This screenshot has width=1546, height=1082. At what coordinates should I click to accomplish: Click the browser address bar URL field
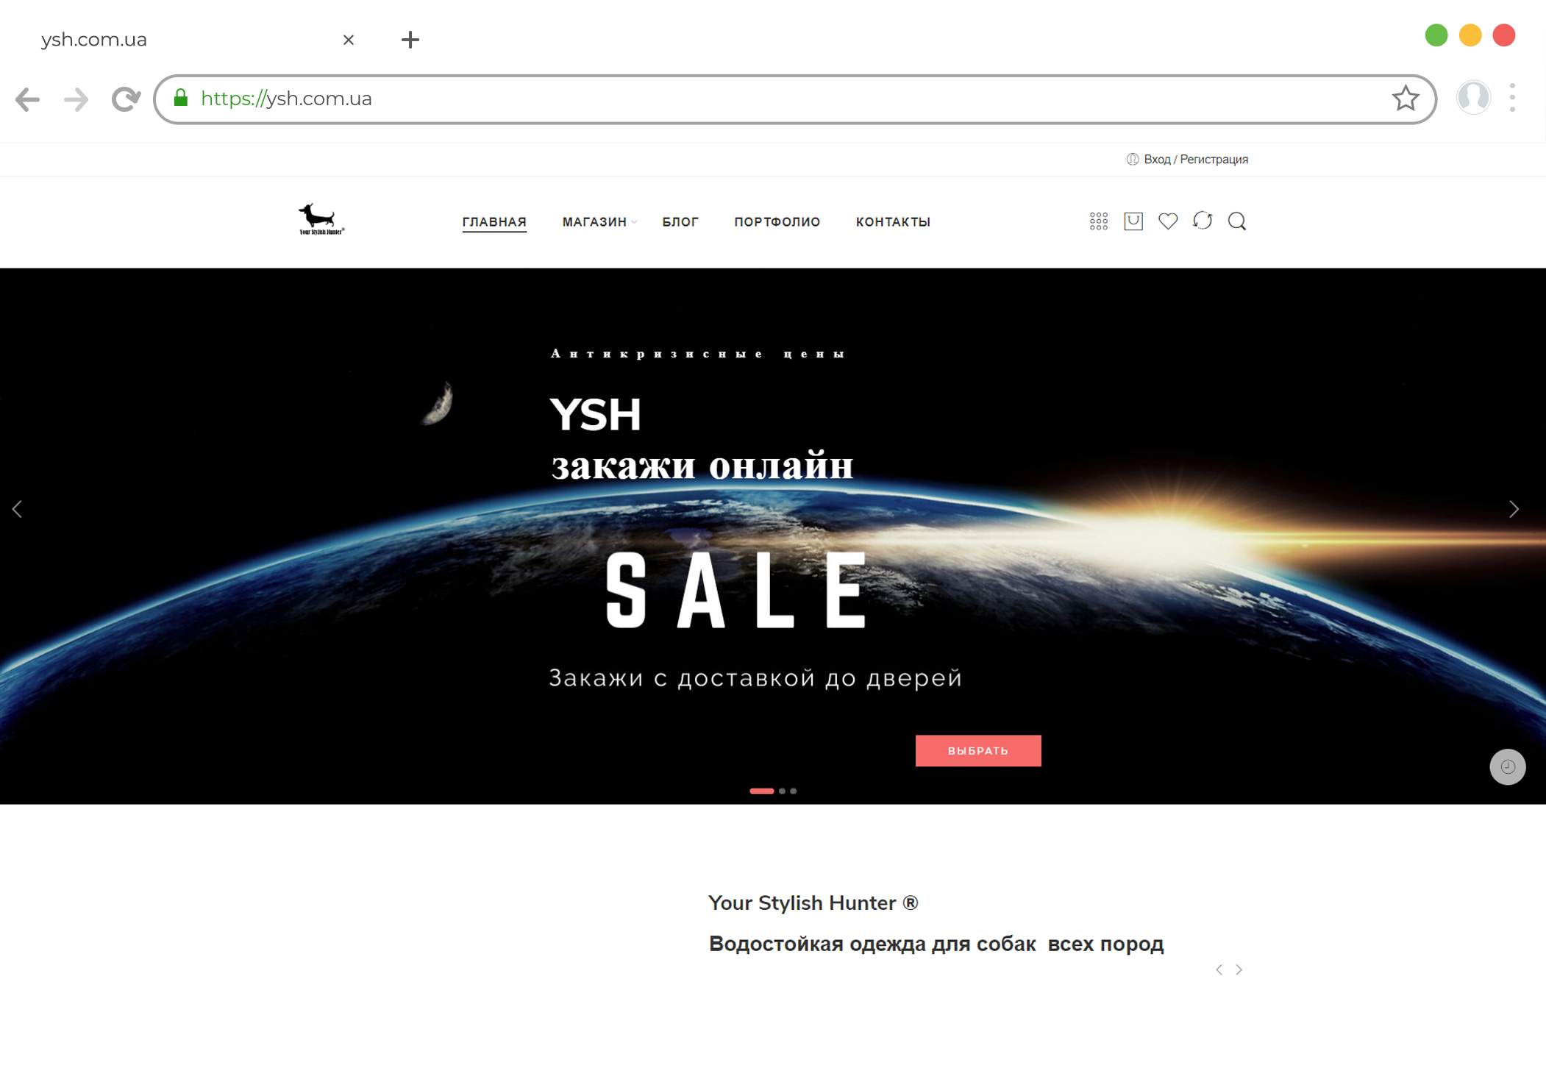[794, 99]
